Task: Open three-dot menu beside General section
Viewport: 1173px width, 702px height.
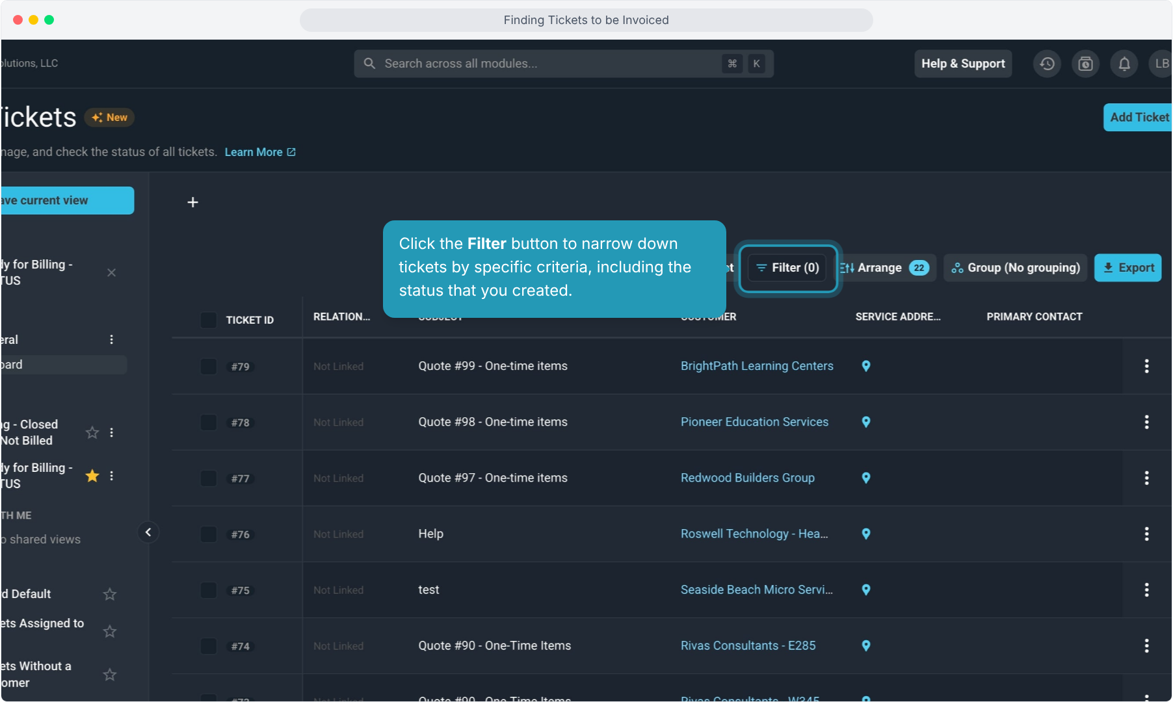Action: click(112, 339)
